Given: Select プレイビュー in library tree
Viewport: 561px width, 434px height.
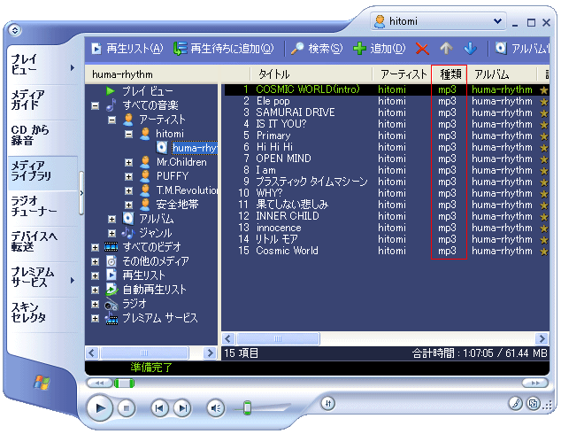Looking at the screenshot, I should point(148,91).
